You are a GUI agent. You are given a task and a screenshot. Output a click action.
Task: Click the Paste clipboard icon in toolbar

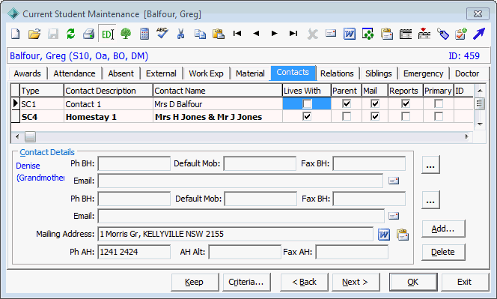click(219, 34)
